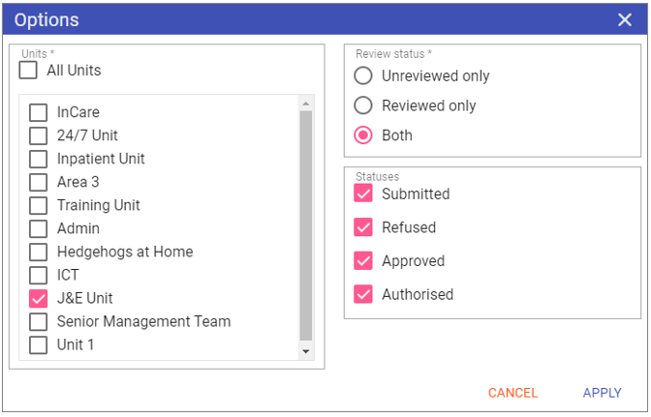651x417 pixels.
Task: Check the Senior Management Team box
Action: pyautogui.click(x=38, y=321)
